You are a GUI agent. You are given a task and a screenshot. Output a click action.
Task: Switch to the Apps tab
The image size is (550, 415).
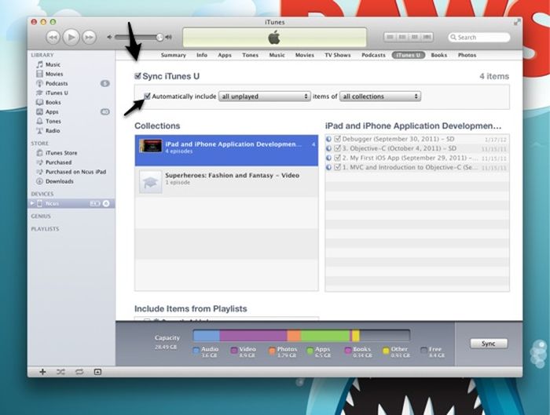tap(225, 55)
